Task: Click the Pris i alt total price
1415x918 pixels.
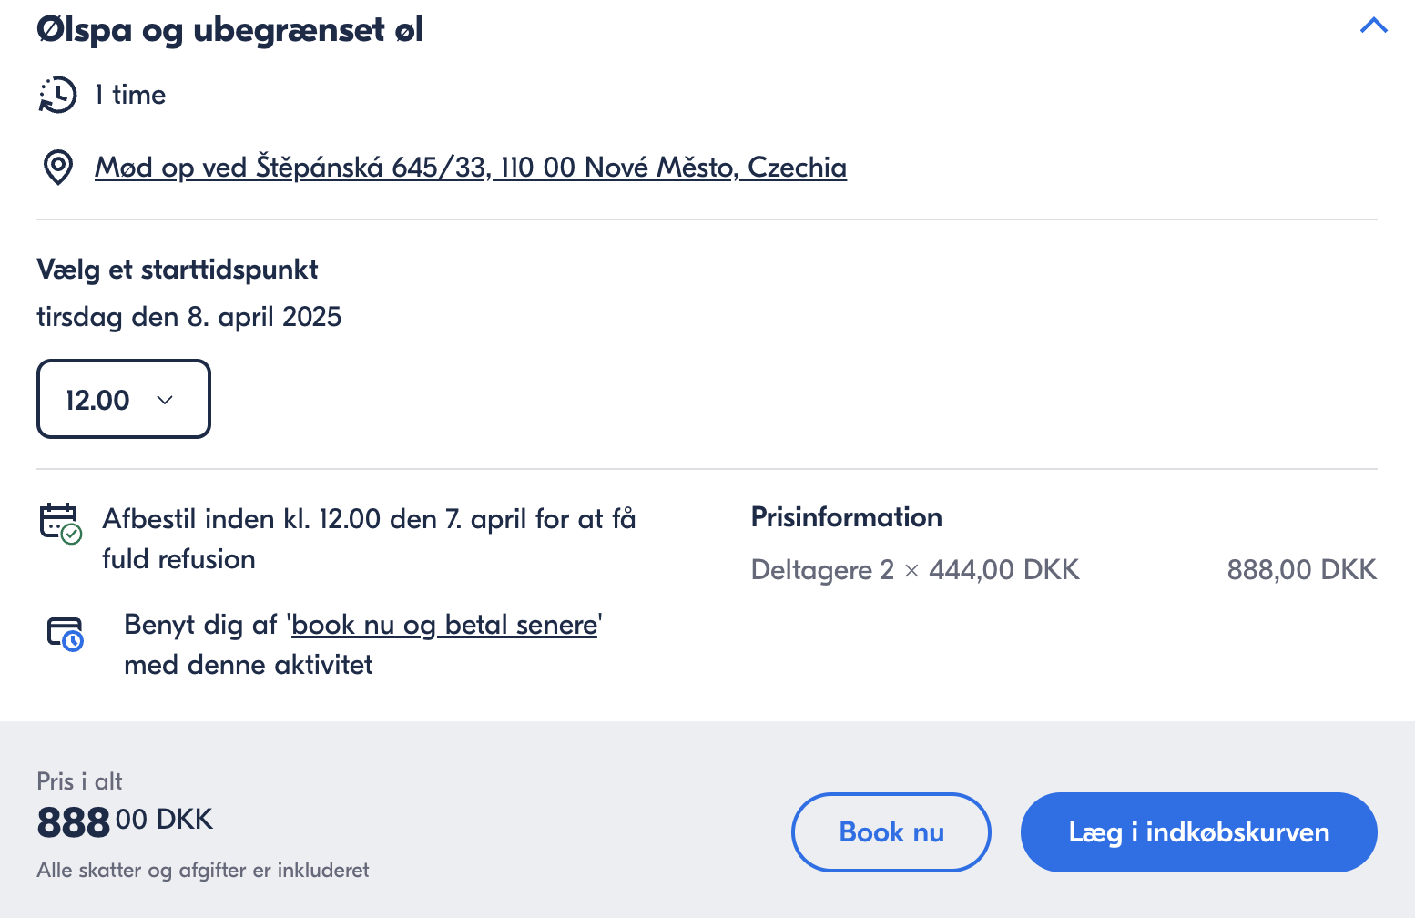Action: click(125, 821)
